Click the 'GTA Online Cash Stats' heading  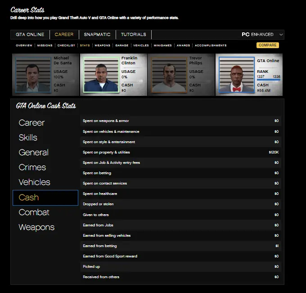(46, 106)
